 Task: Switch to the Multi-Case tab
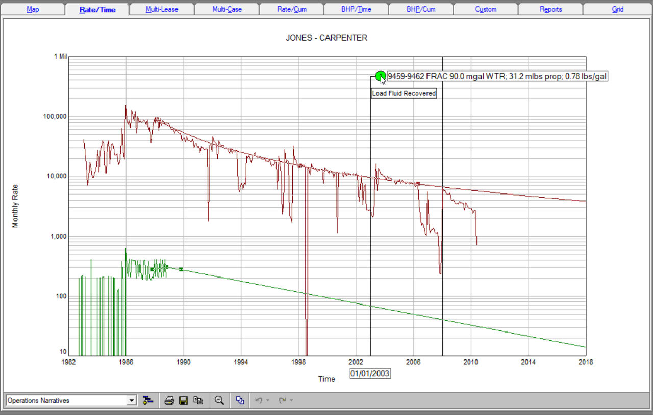click(227, 9)
